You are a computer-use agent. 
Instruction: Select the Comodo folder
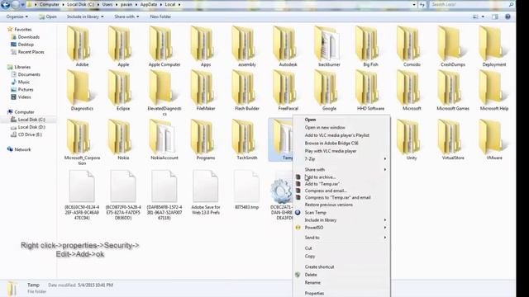point(412,46)
